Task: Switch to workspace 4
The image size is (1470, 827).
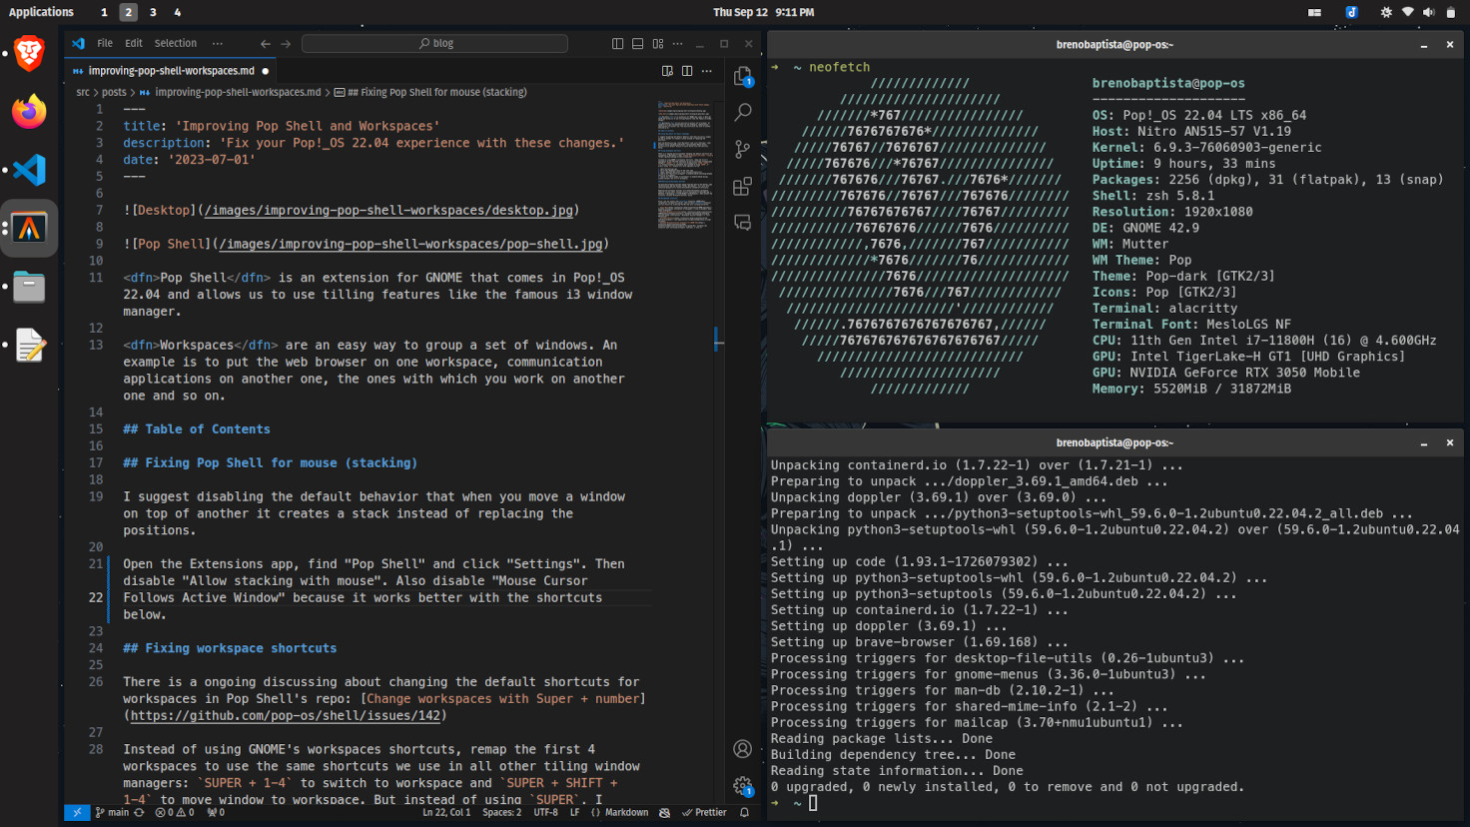Action: (x=178, y=12)
